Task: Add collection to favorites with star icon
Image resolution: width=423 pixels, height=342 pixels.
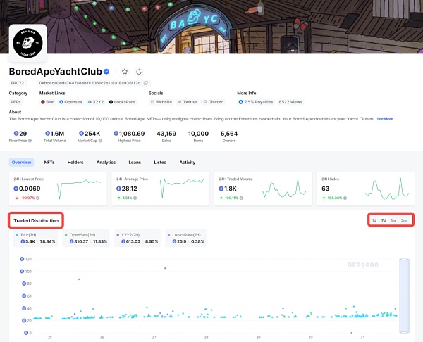Action: 125,72
